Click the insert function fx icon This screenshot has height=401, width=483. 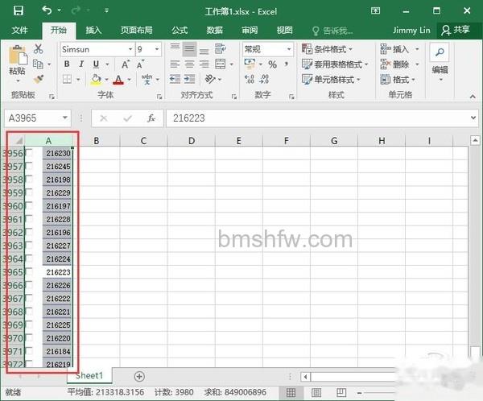click(x=151, y=118)
